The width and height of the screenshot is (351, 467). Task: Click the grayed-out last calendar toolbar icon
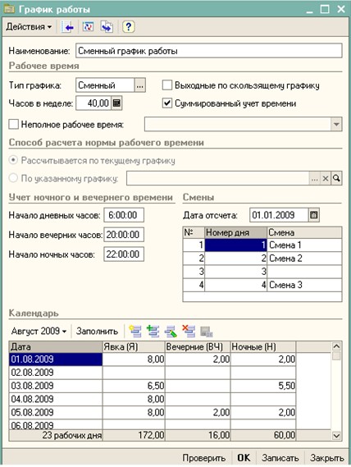[207, 332]
